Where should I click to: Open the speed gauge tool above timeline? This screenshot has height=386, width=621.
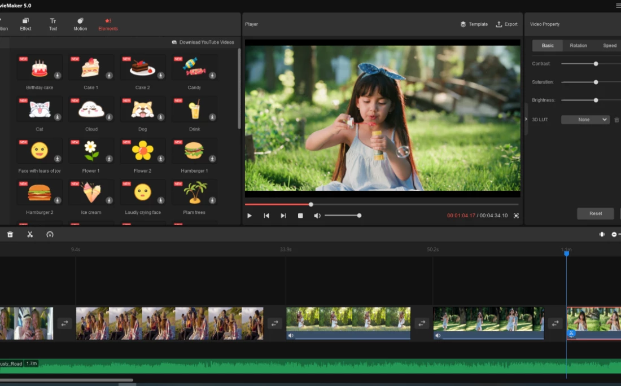[50, 234]
